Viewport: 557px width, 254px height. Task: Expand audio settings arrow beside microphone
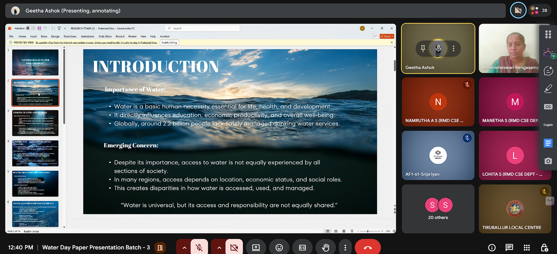coord(184,247)
